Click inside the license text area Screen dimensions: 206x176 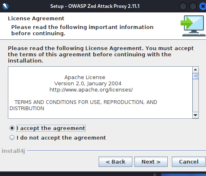tap(100, 92)
